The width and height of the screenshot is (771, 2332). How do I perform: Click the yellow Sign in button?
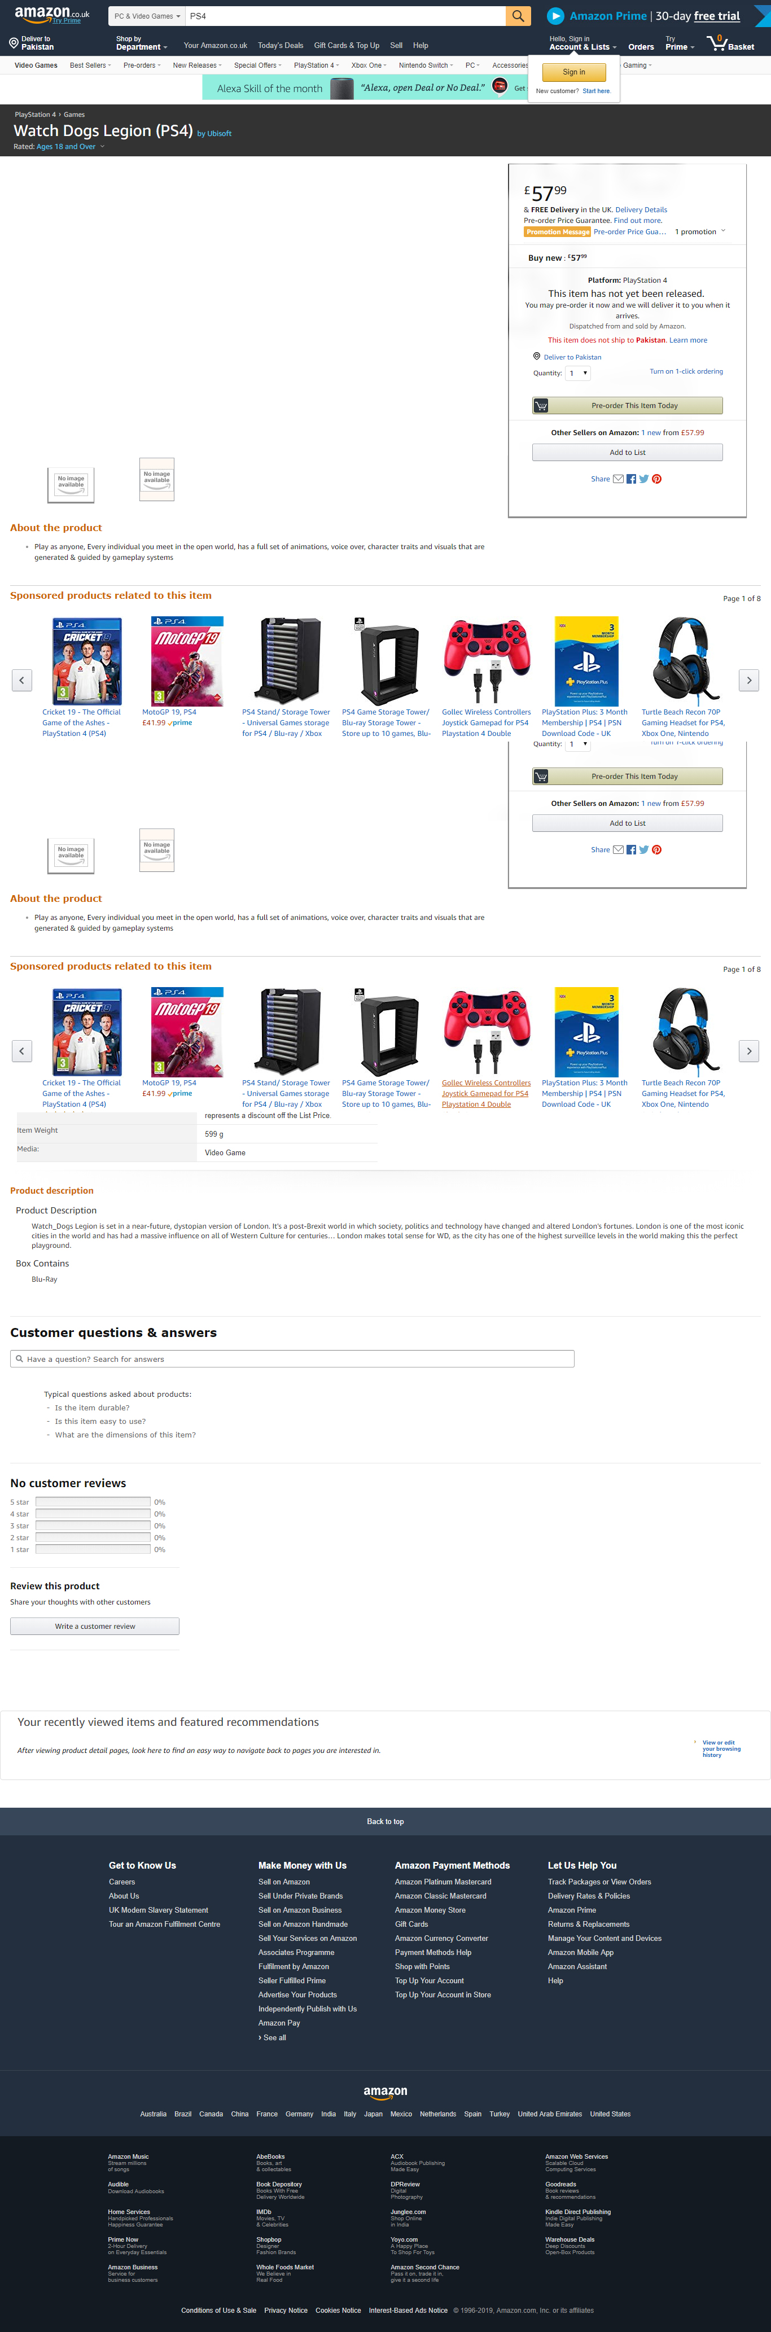[573, 72]
